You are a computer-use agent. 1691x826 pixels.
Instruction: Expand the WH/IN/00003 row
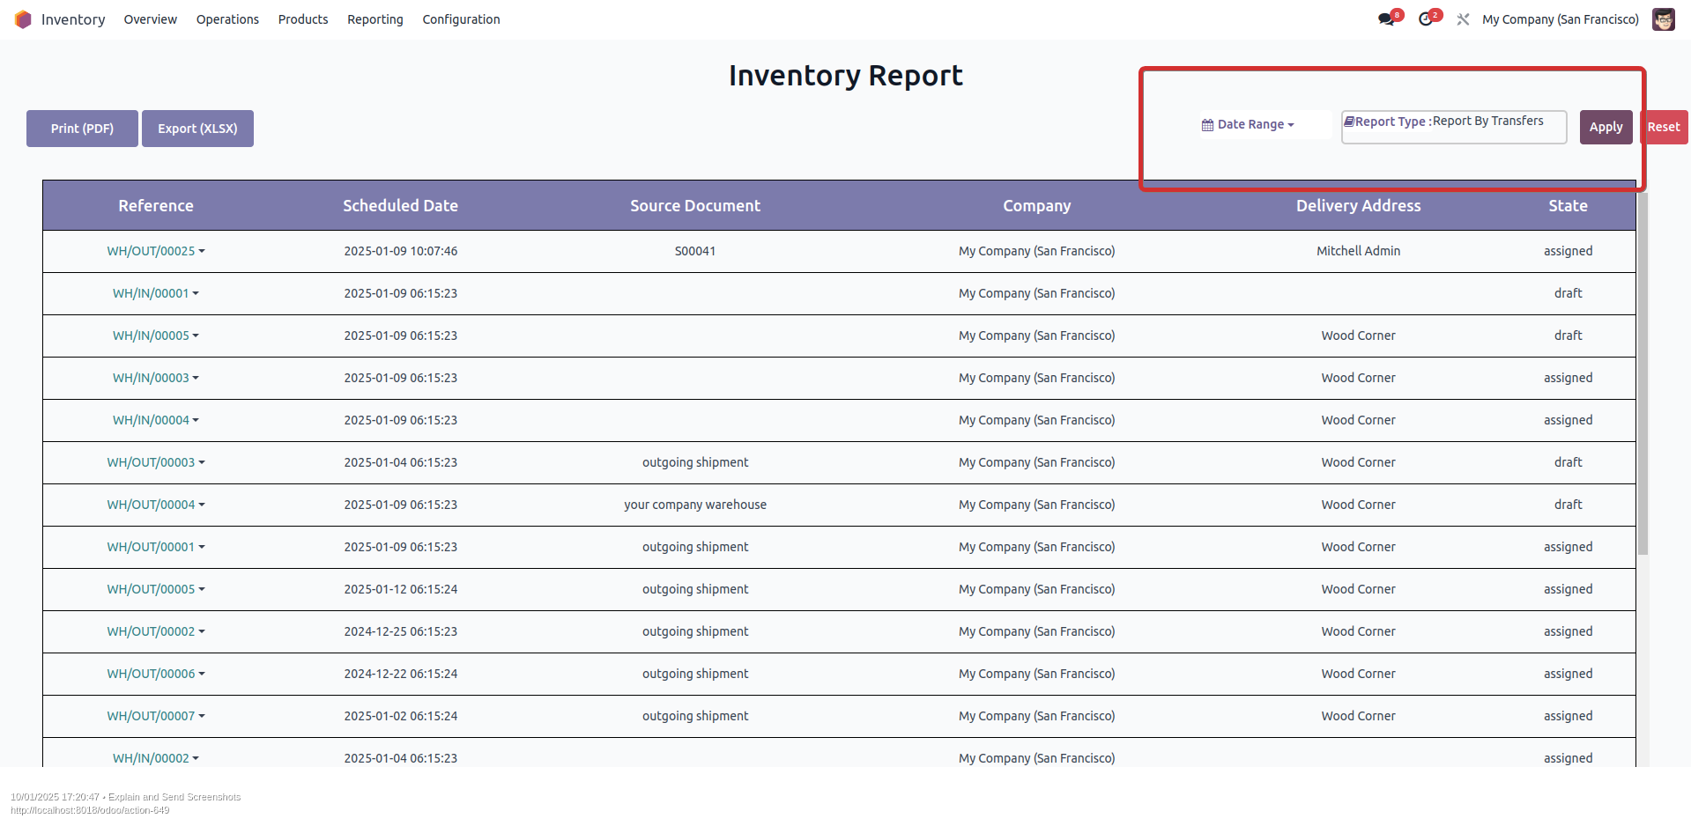point(156,378)
